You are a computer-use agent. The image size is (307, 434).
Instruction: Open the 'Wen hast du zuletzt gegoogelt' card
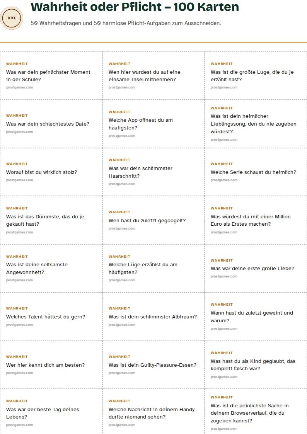coord(153,220)
